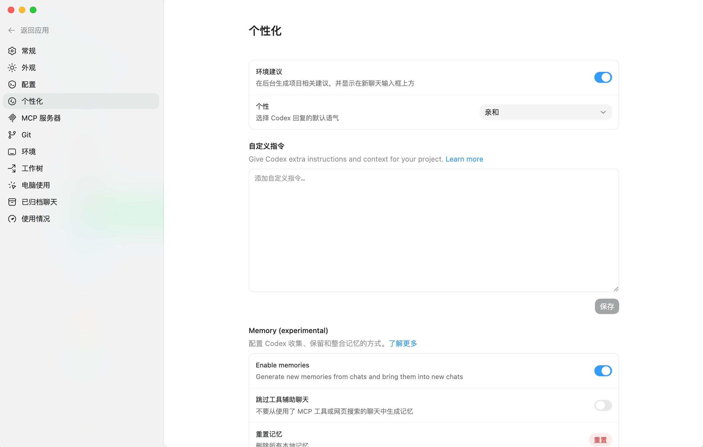Select the 环境 sidebar item
Image resolution: width=703 pixels, height=447 pixels.
click(x=29, y=152)
